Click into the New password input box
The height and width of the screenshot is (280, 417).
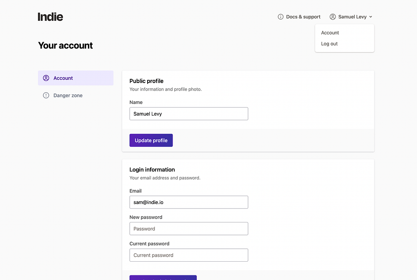click(189, 229)
